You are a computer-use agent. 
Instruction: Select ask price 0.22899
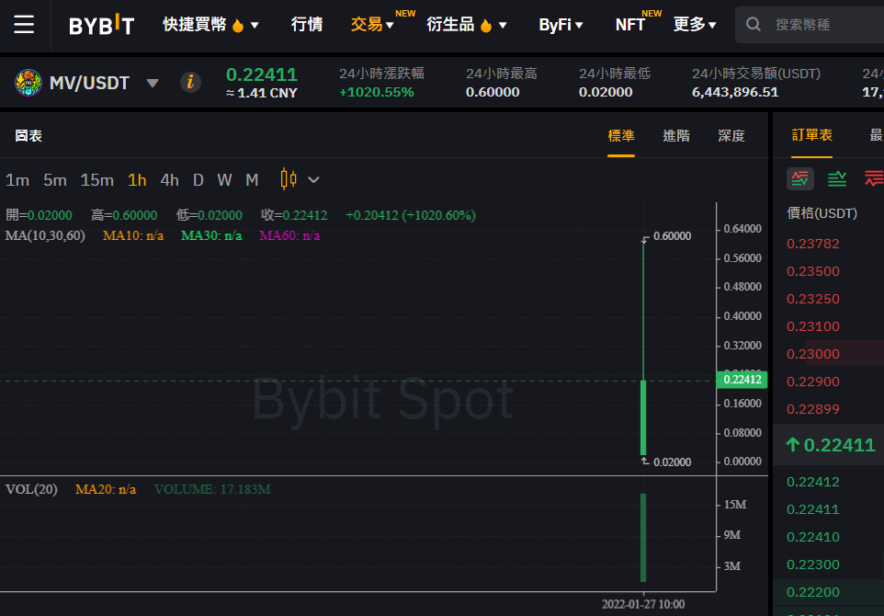click(813, 409)
